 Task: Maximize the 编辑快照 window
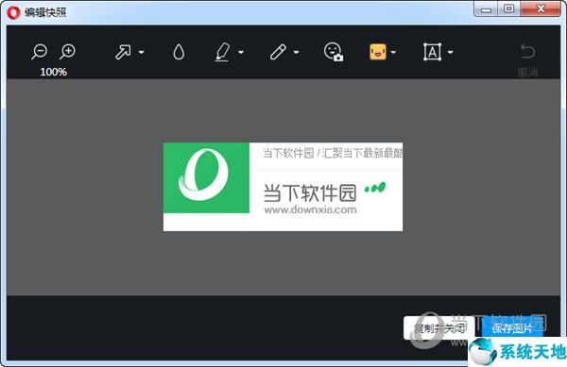coord(508,8)
